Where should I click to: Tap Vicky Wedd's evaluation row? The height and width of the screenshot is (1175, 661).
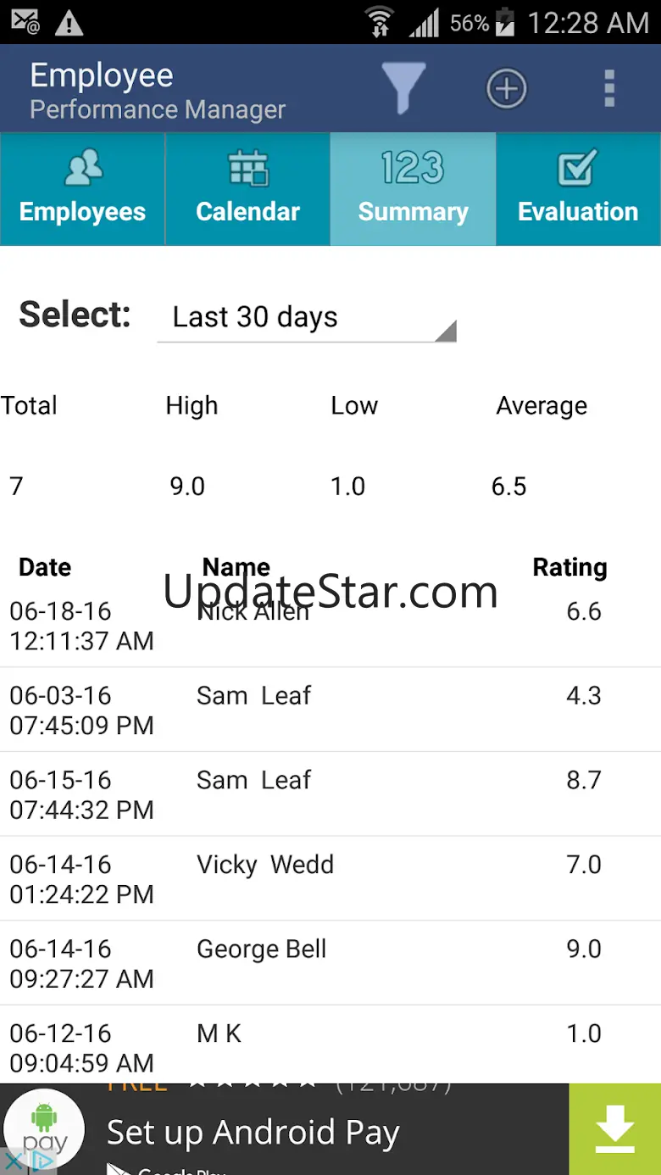[330, 879]
